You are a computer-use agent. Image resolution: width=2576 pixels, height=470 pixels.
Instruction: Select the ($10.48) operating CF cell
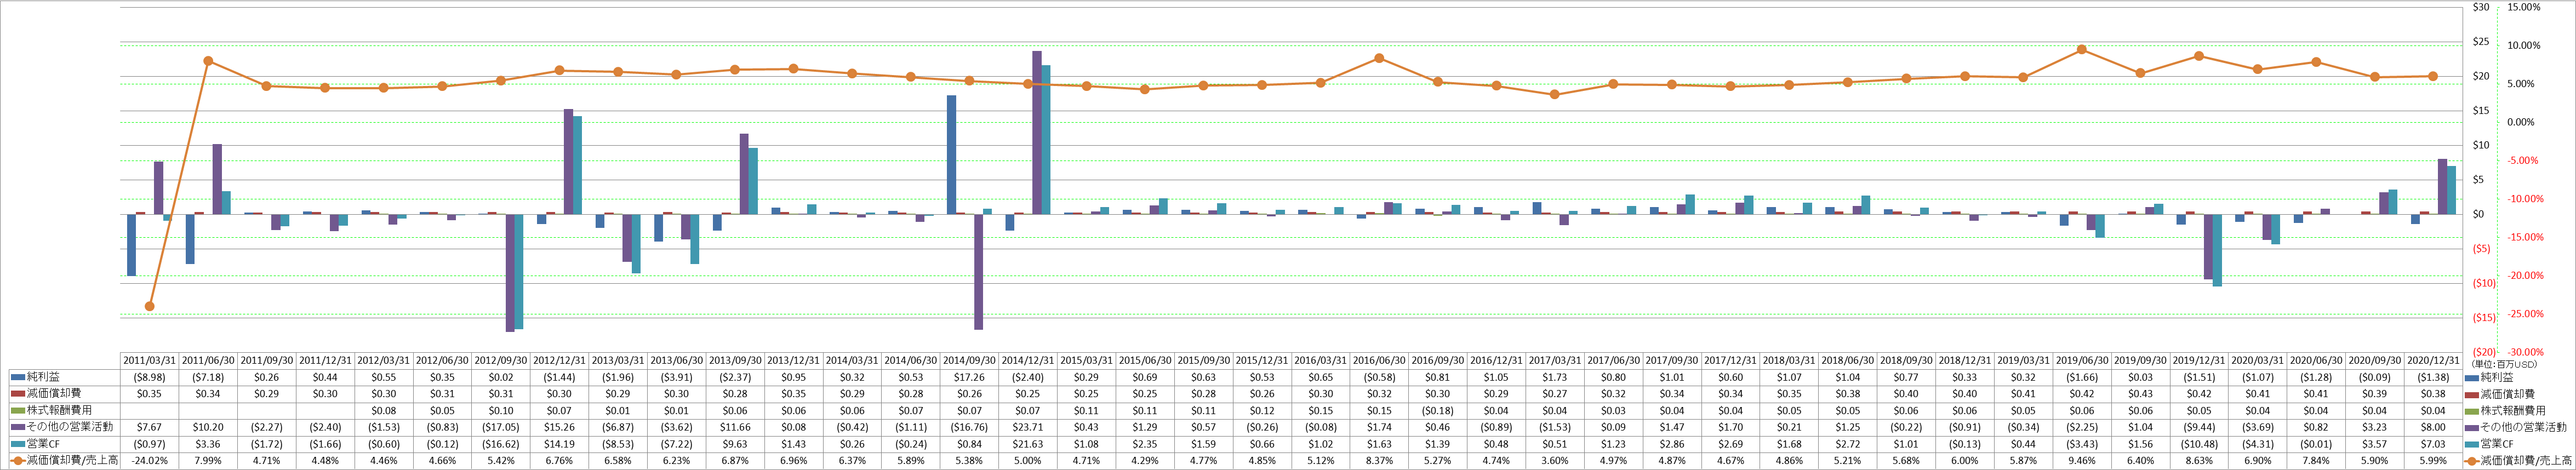[2199, 444]
